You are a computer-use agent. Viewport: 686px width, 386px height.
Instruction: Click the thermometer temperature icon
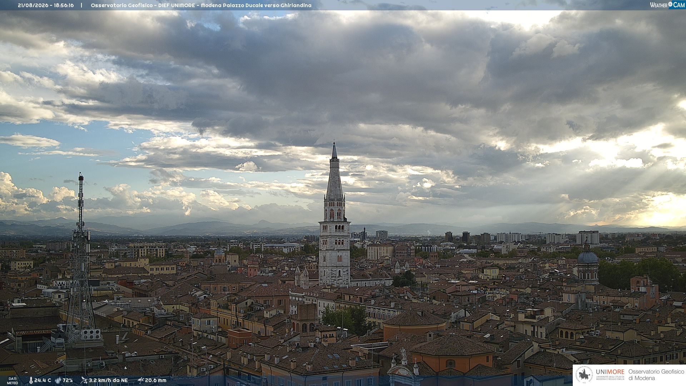(31, 381)
